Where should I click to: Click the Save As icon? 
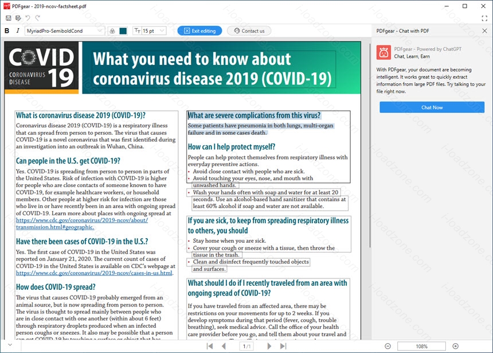18,18
